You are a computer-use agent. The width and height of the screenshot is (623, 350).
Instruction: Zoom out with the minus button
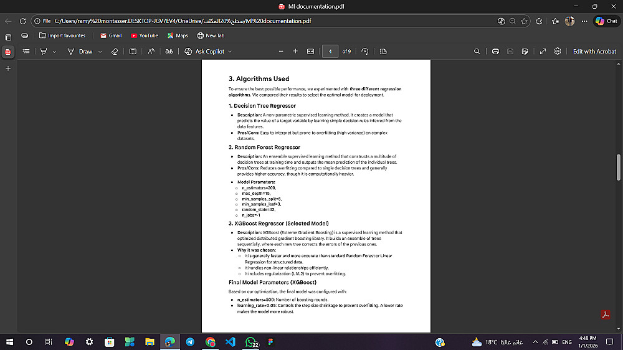point(281,51)
